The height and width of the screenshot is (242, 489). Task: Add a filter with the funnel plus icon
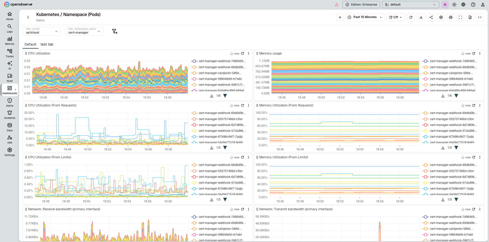coord(115,31)
